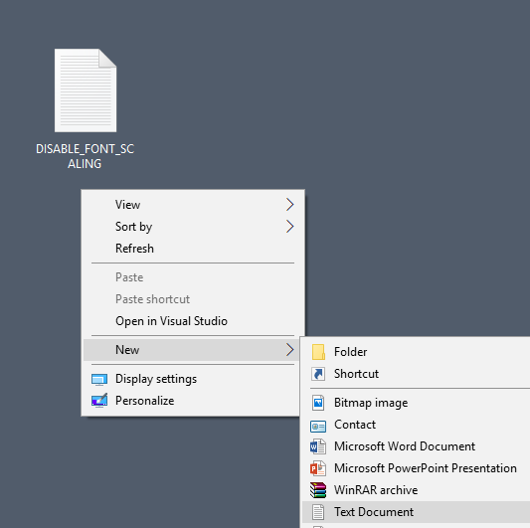The width and height of the screenshot is (530, 528).
Task: Click the yellow Folder icon in submenu
Action: (318, 352)
